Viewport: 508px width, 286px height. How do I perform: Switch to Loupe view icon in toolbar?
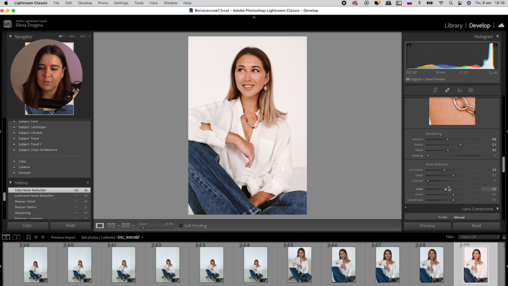tap(100, 225)
